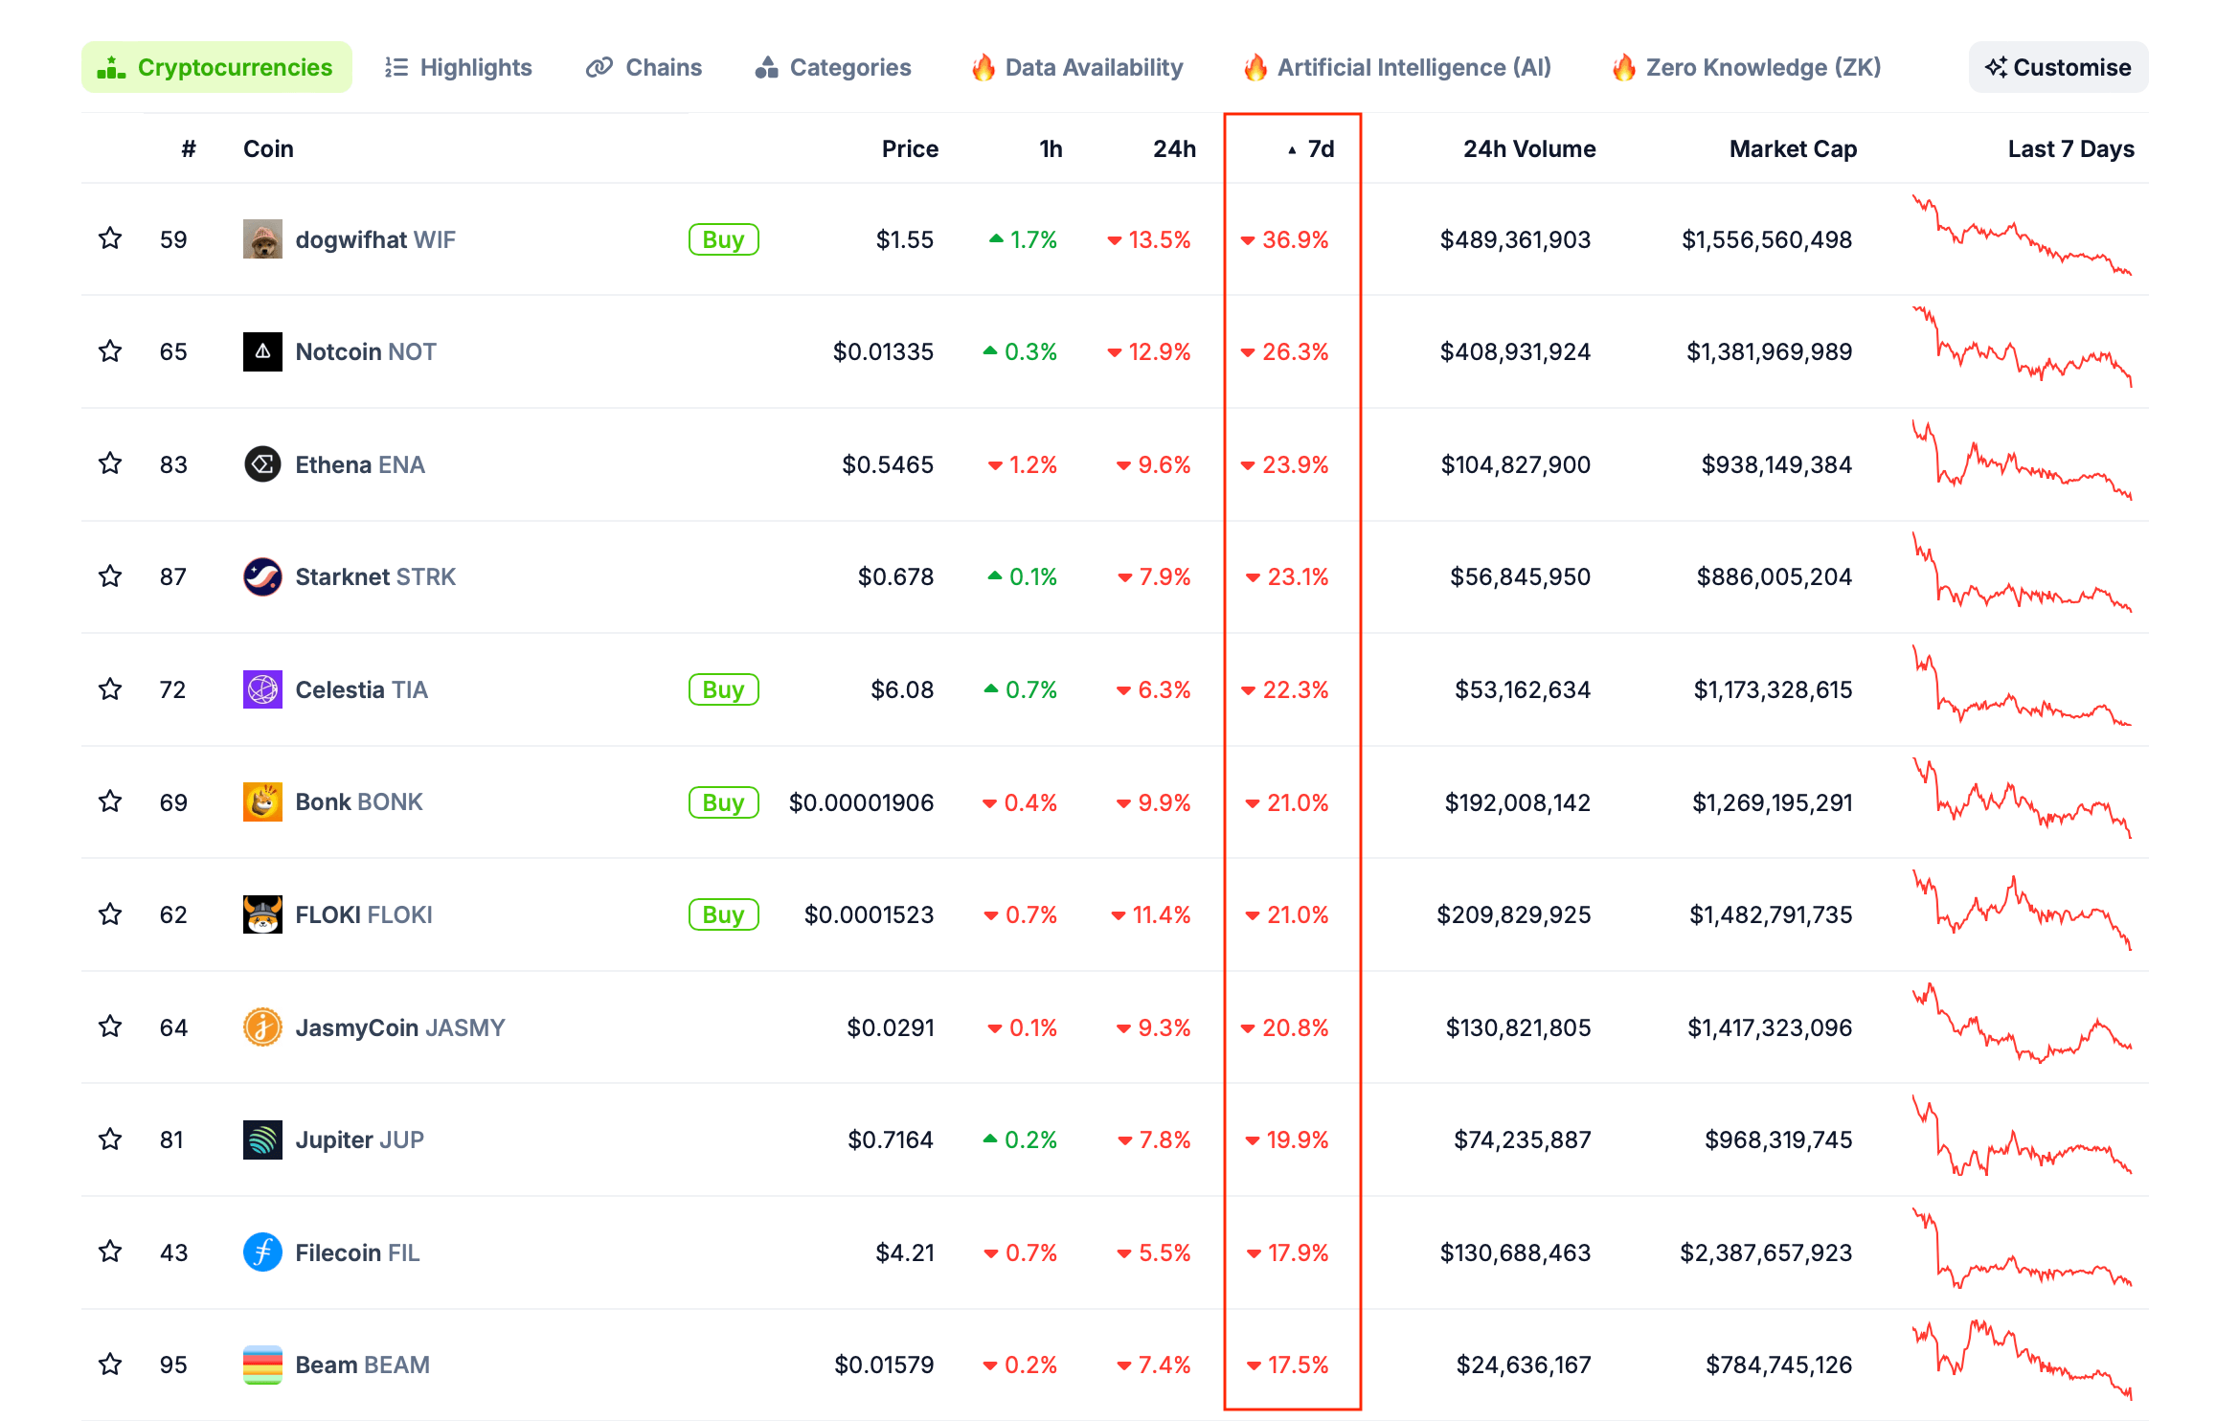
Task: Favorite Beam with its star
Action: pyautogui.click(x=110, y=1364)
